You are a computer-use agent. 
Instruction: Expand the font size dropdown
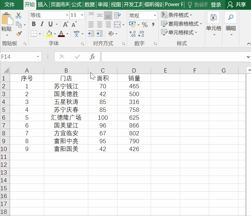pos(83,15)
